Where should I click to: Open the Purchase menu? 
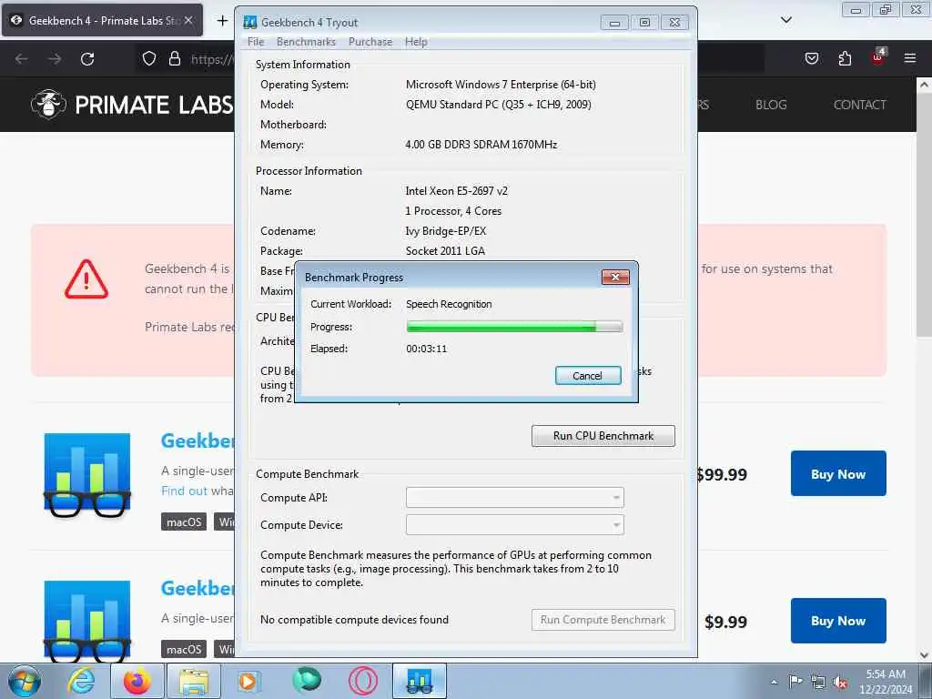click(x=370, y=42)
